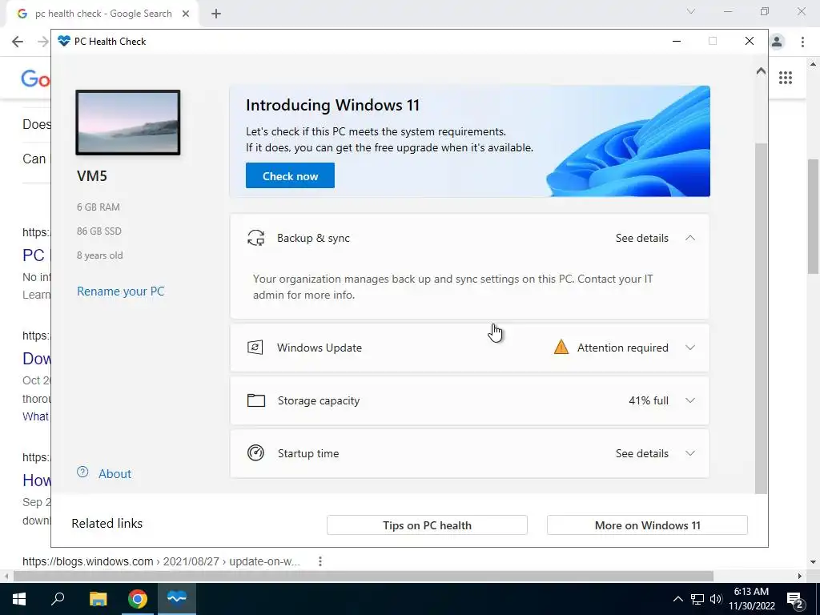Click the Storage capacity label
Viewport: 820px width, 615px height.
point(319,400)
